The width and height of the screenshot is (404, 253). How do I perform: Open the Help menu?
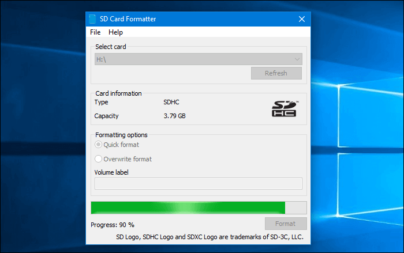click(x=115, y=32)
